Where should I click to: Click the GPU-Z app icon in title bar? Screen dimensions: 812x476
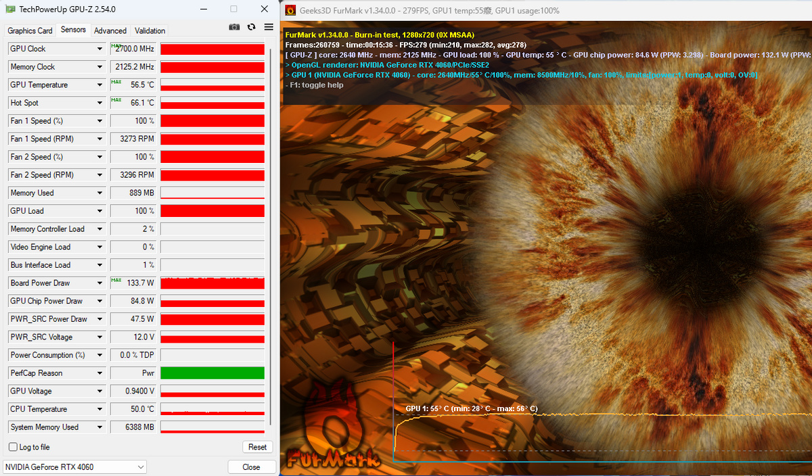[x=10, y=9]
